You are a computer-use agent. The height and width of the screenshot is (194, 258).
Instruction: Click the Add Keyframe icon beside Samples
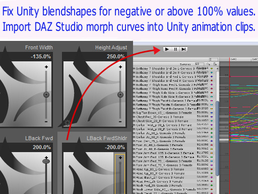[x=208, y=64]
